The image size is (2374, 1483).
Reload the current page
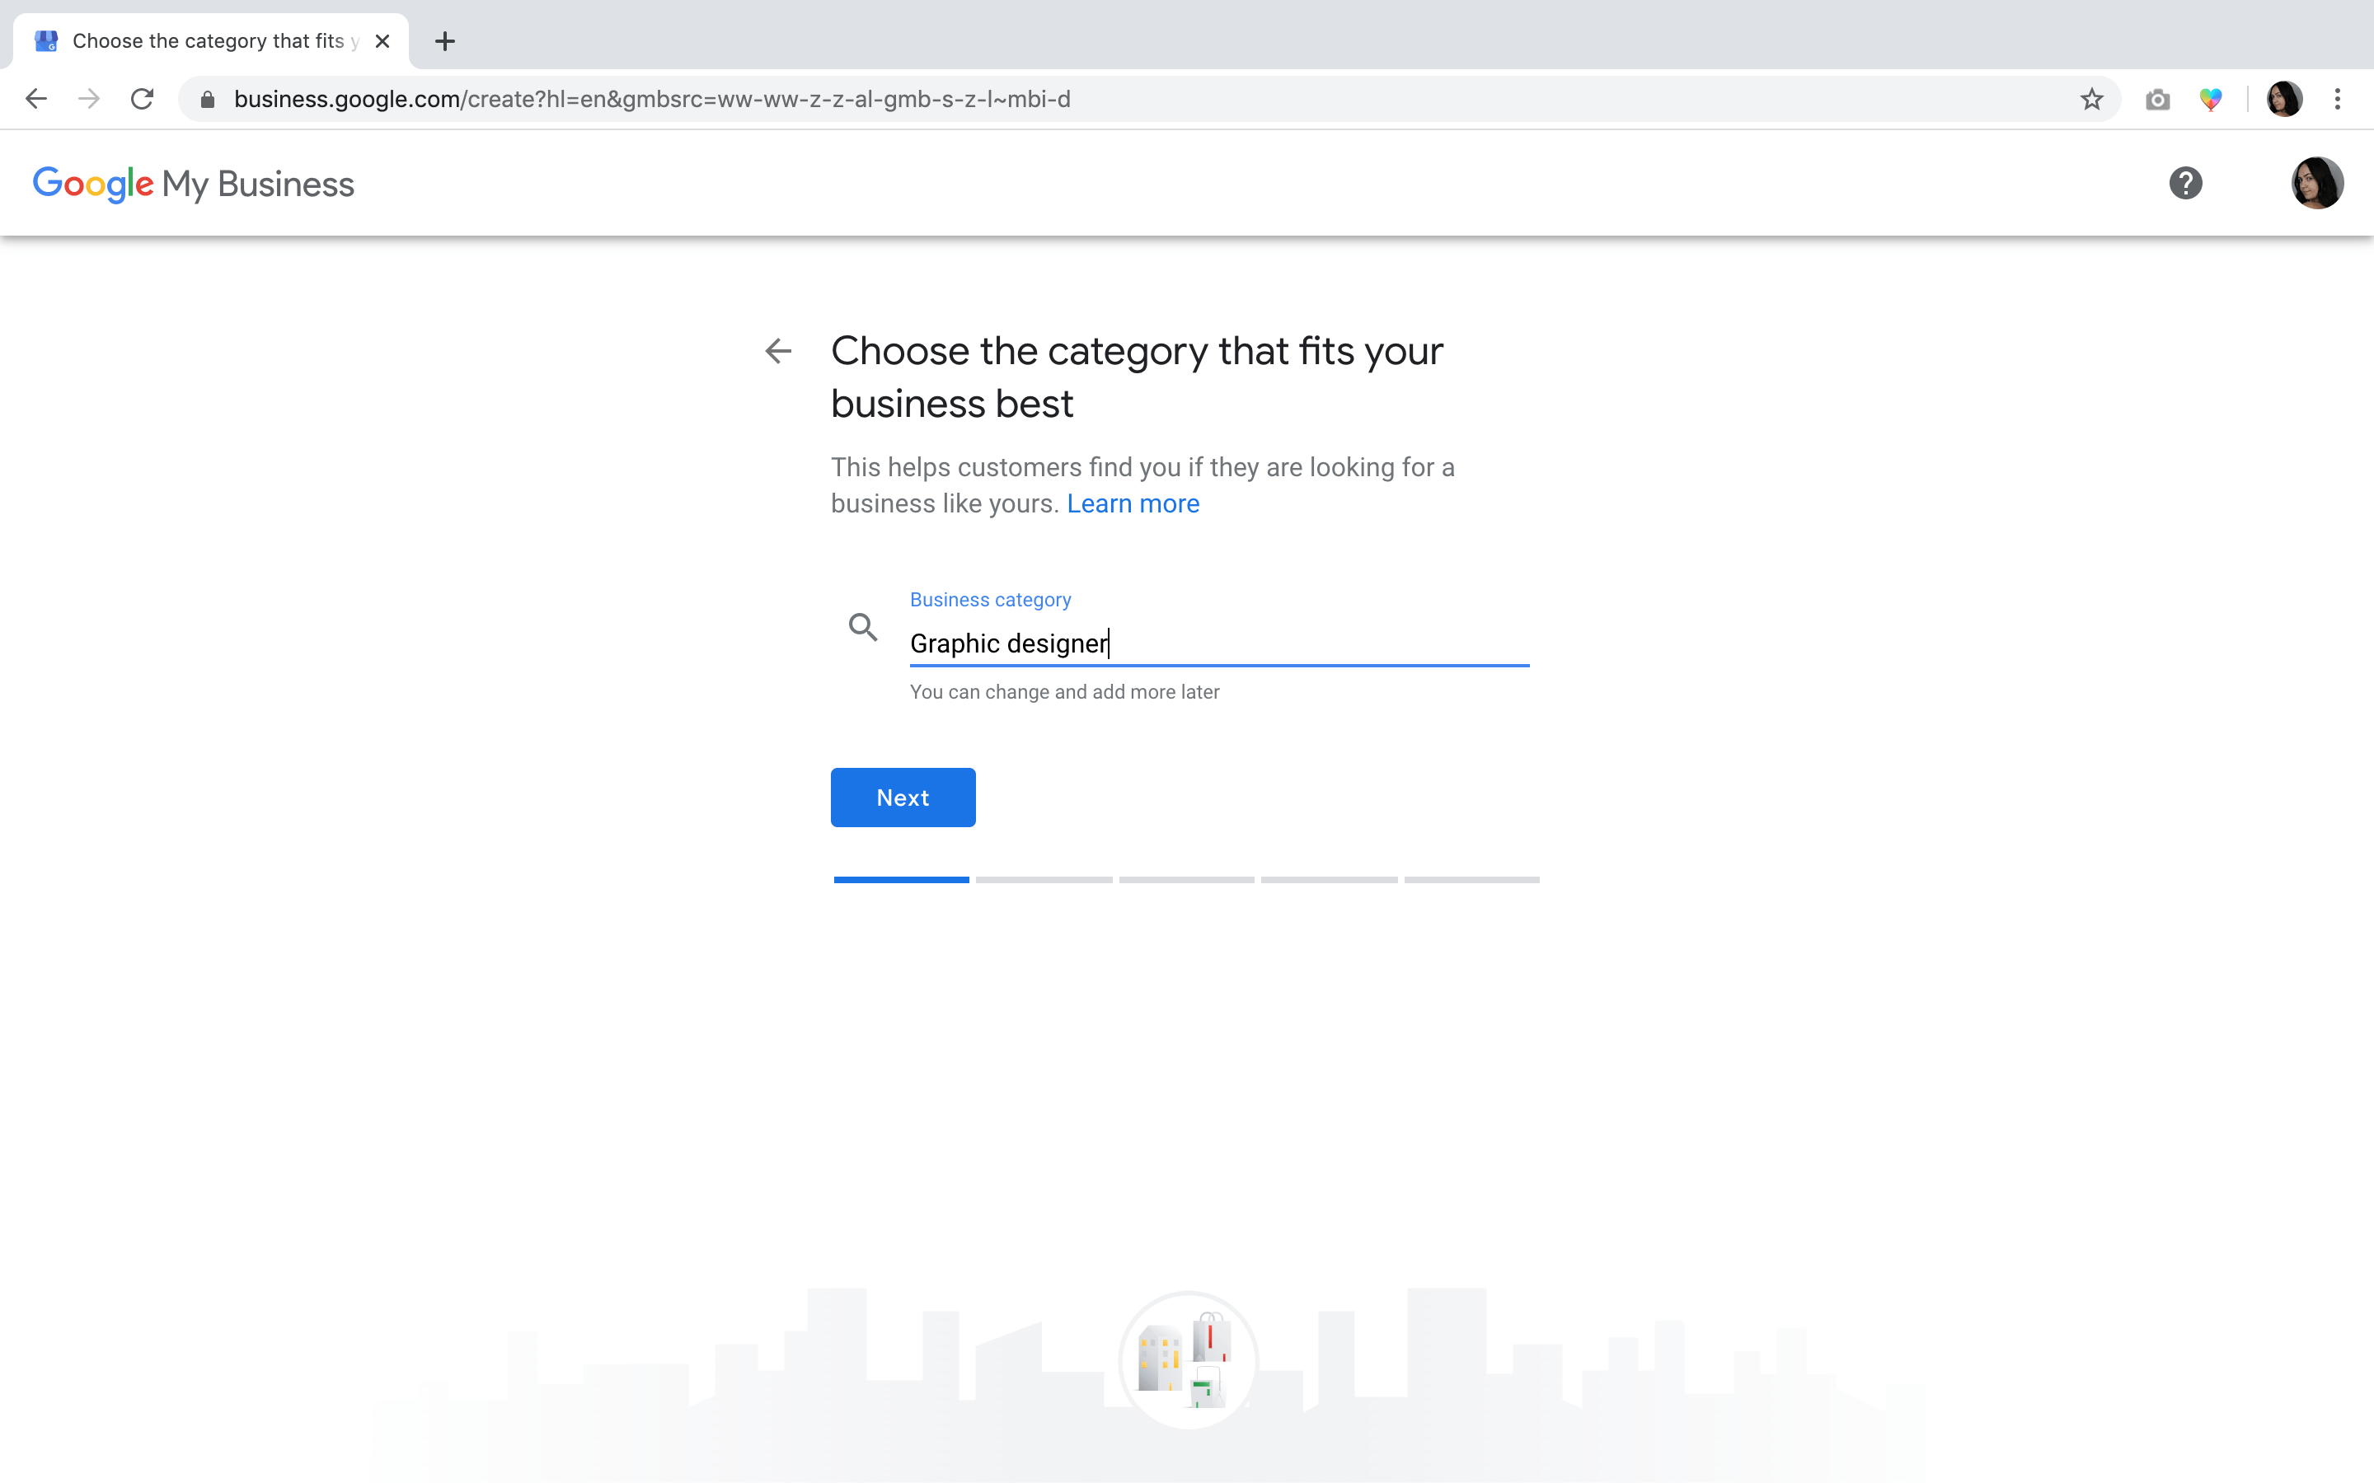[143, 99]
